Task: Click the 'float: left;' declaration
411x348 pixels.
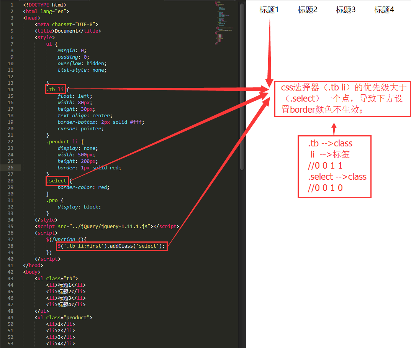Action: tap(75, 96)
